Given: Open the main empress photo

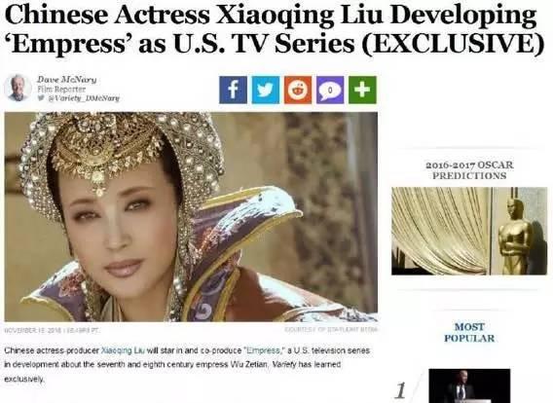Looking at the screenshot, I should point(191,216).
